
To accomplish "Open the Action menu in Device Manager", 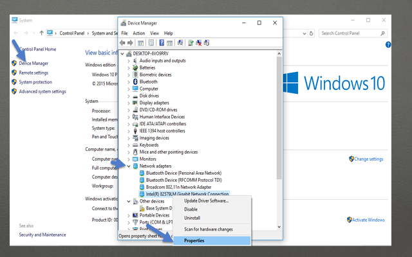I will (140, 33).
